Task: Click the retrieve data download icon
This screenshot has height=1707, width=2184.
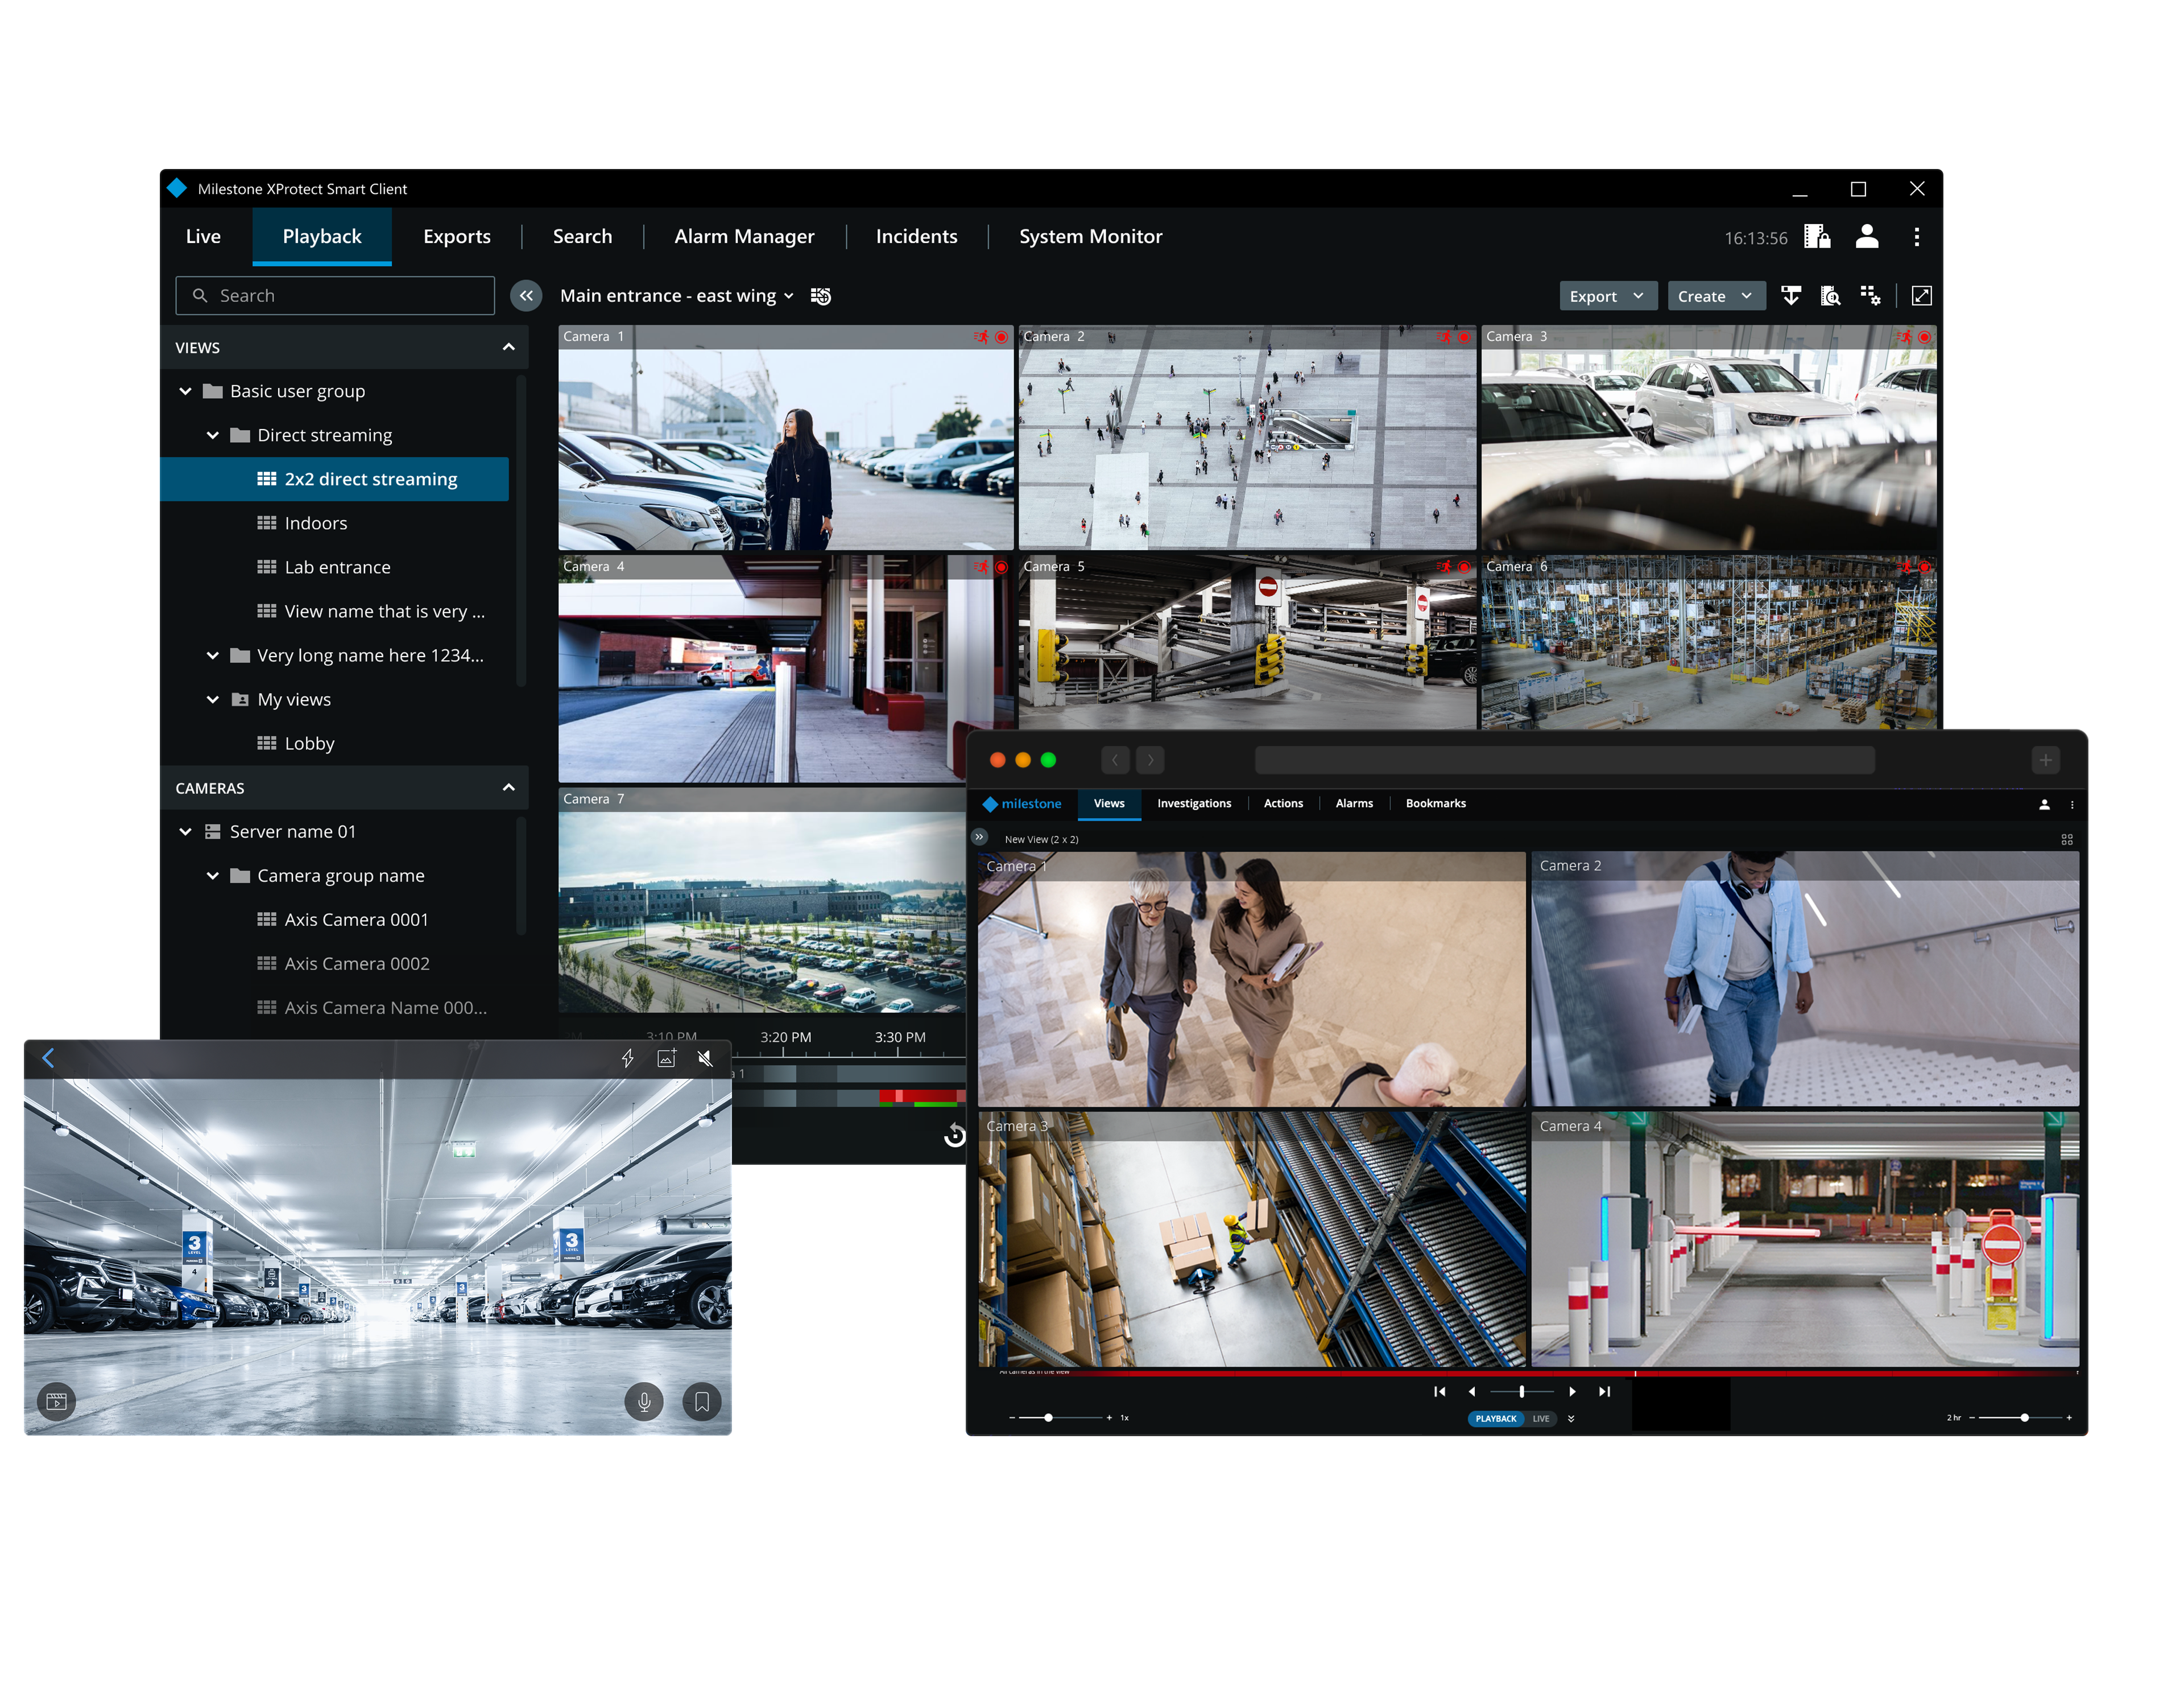Action: point(1791,296)
